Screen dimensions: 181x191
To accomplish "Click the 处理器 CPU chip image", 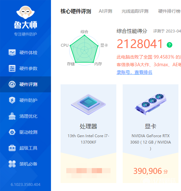I will [x=88, y=104].
